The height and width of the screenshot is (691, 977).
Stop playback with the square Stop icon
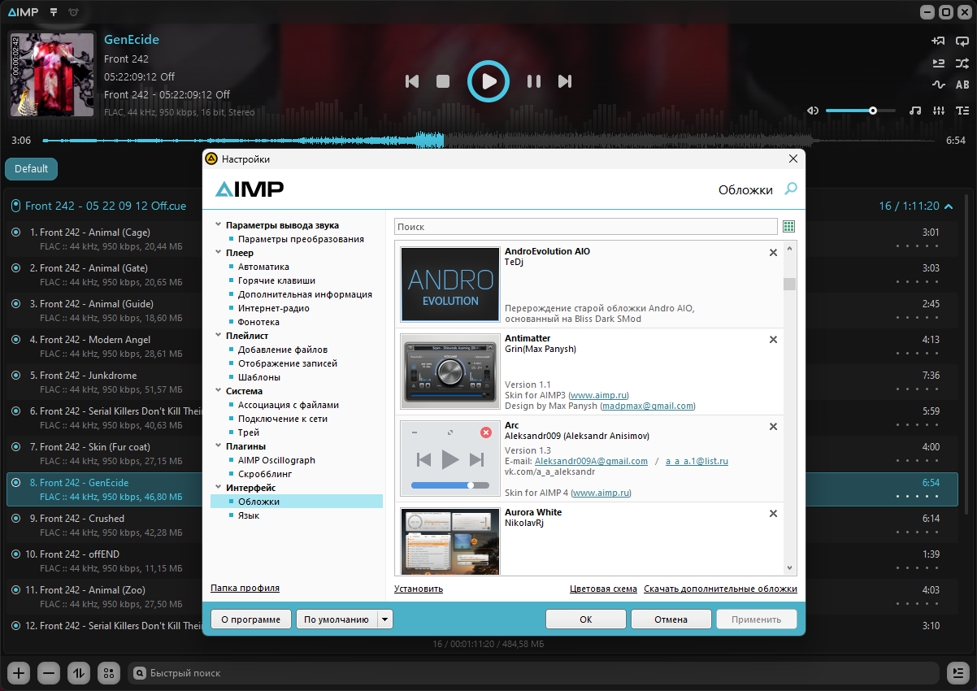(443, 81)
